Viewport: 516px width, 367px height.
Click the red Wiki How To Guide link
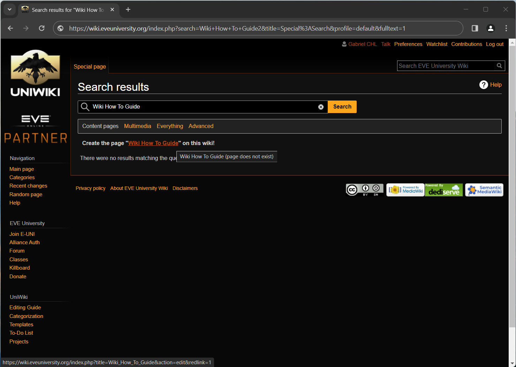[153, 143]
